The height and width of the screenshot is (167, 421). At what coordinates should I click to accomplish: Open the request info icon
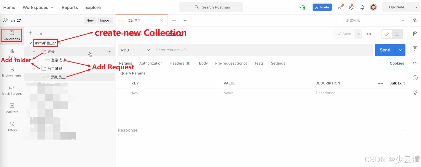415,78
